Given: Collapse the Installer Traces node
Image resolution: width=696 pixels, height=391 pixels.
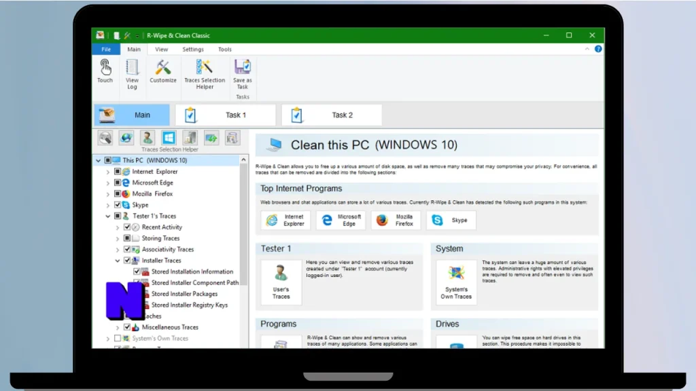Looking at the screenshot, I should click(118, 261).
